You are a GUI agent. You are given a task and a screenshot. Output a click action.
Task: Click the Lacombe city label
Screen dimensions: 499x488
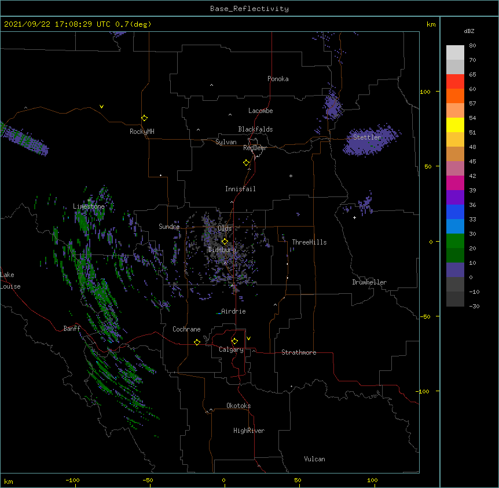pyautogui.click(x=260, y=111)
